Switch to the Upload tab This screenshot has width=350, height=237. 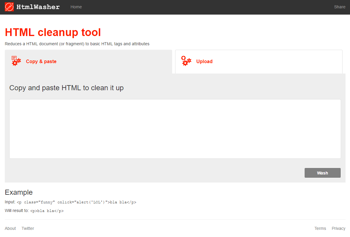coord(204,61)
